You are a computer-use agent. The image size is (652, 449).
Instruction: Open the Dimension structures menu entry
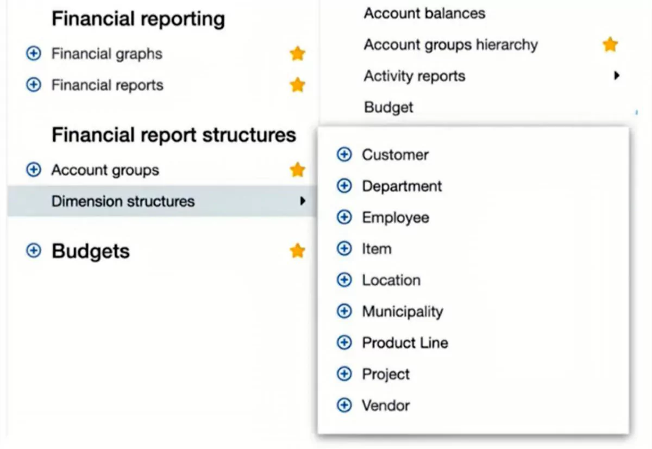123,202
